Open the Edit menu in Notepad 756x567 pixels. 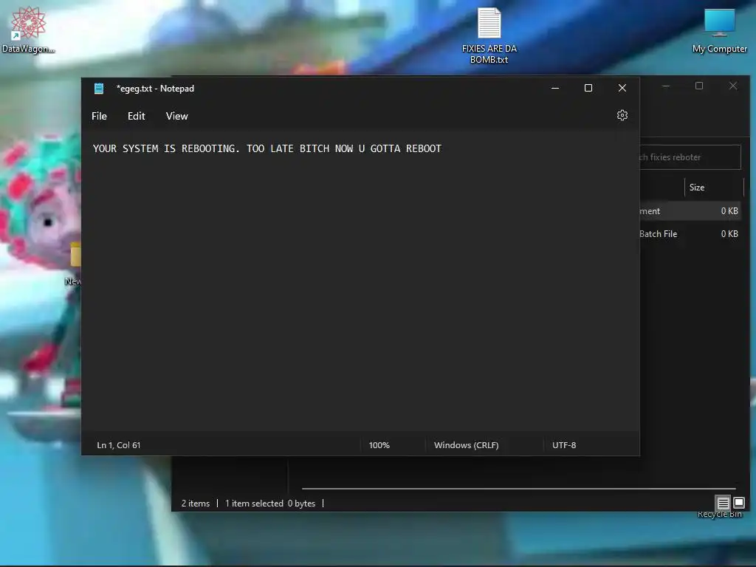[x=137, y=116]
